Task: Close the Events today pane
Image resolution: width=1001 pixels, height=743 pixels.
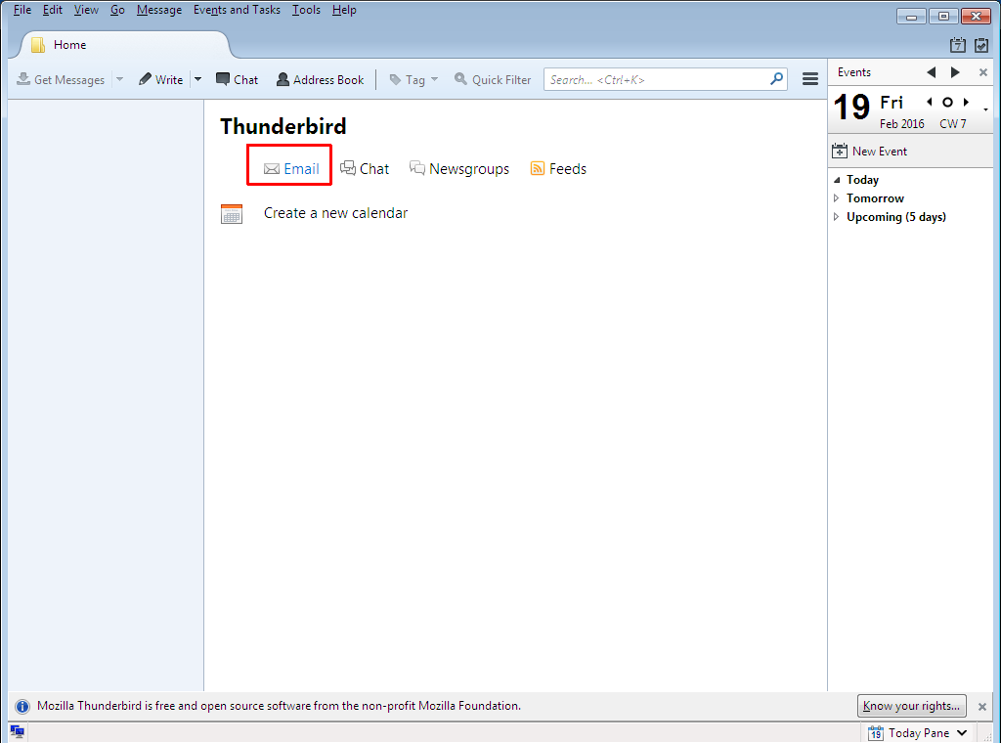Action: tap(983, 72)
